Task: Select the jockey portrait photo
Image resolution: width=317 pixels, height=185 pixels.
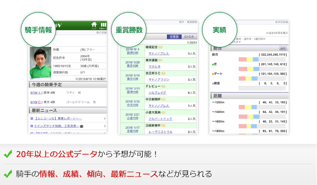Action: point(40,63)
